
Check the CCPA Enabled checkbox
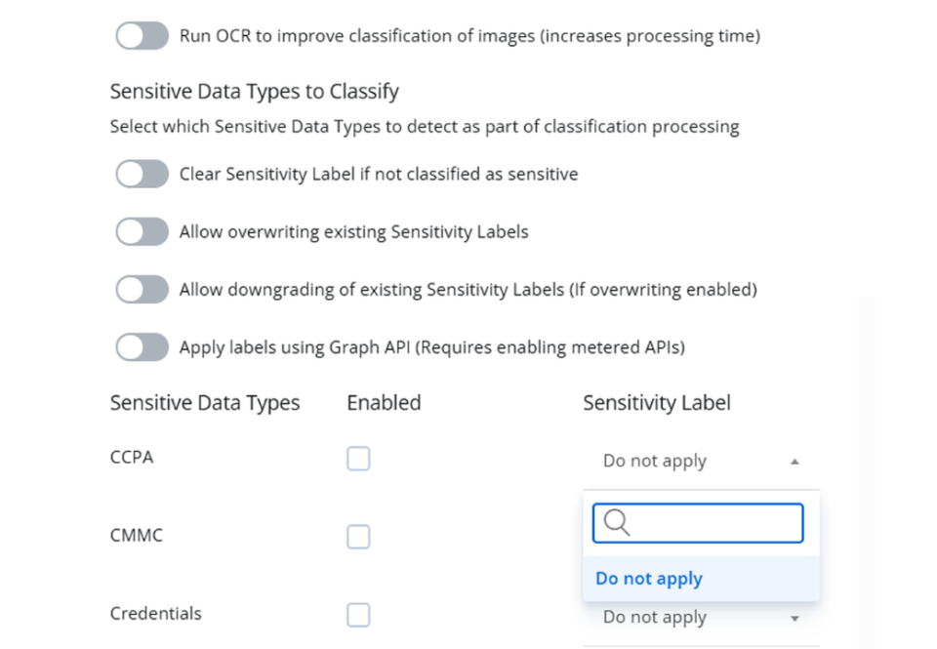tap(358, 458)
